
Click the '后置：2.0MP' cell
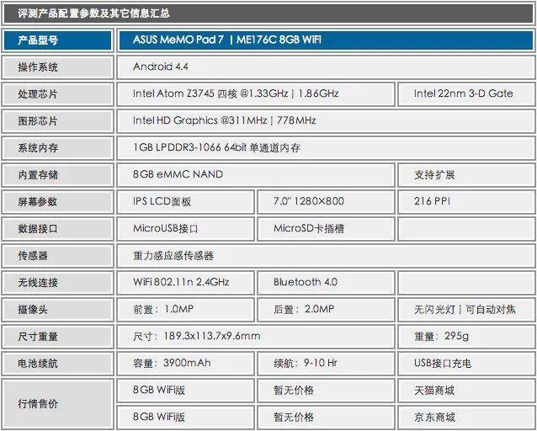326,310
